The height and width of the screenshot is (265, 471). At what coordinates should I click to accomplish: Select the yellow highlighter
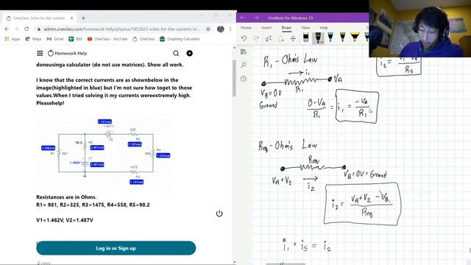(355, 38)
